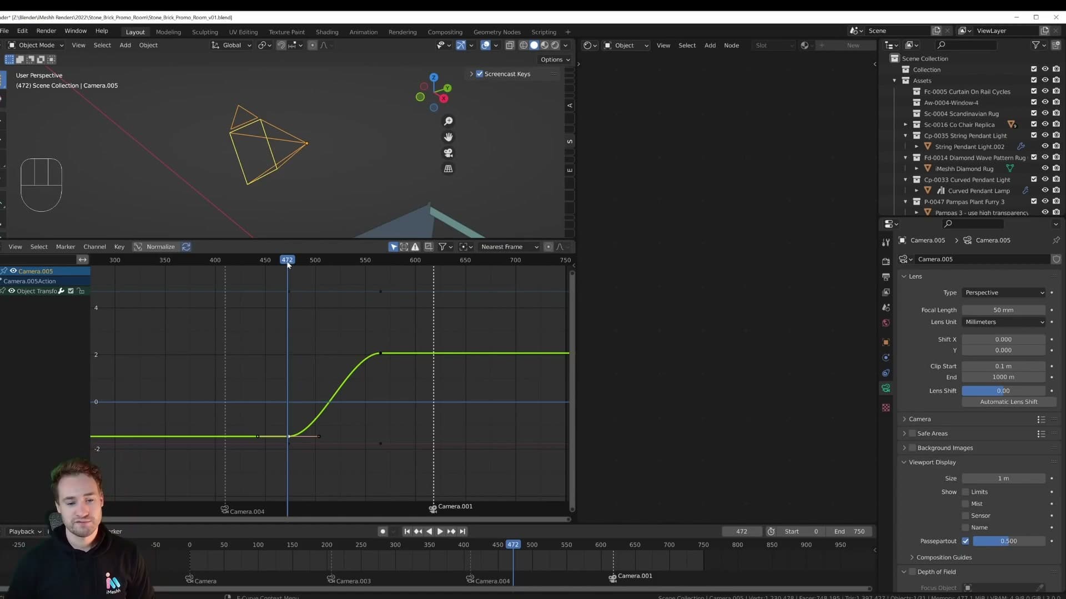Open the Nearest Frame snapping dropdown

(510, 247)
